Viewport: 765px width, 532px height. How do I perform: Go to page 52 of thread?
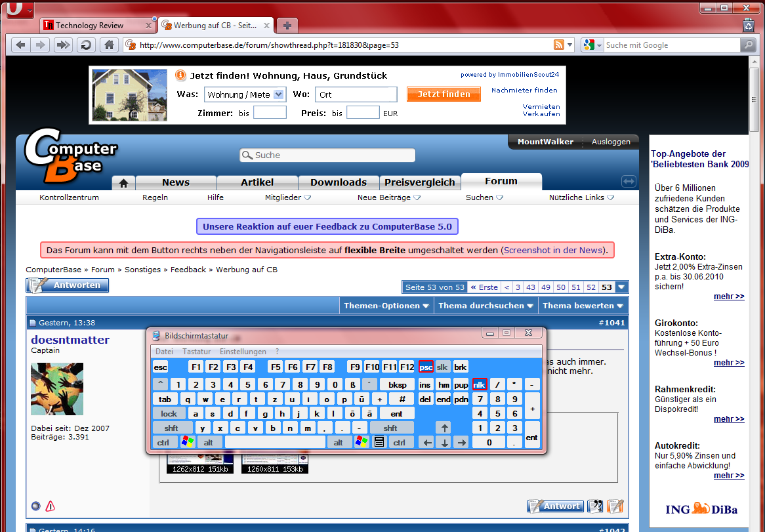591,287
